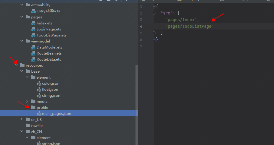The image size is (274, 145).
Task: Click the fold marker at line 5
Action: click(154, 33)
